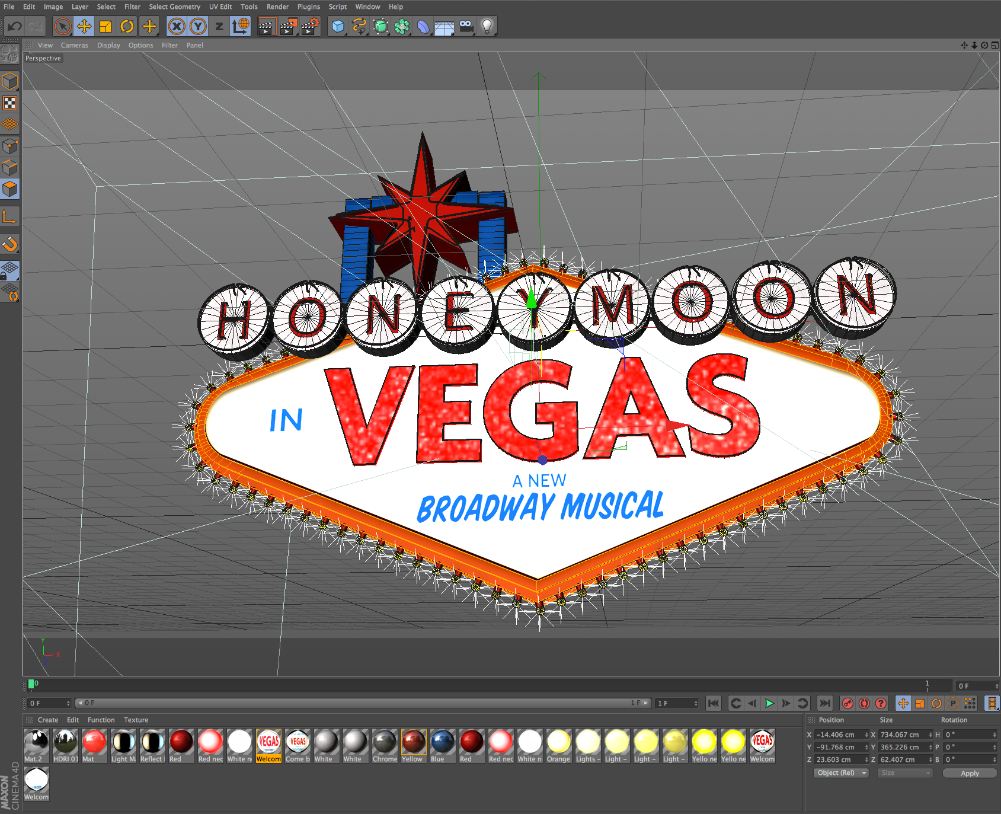Screen dimensions: 1001x814
Task: Click the timeline playhead at frame 0
Action: pos(31,684)
